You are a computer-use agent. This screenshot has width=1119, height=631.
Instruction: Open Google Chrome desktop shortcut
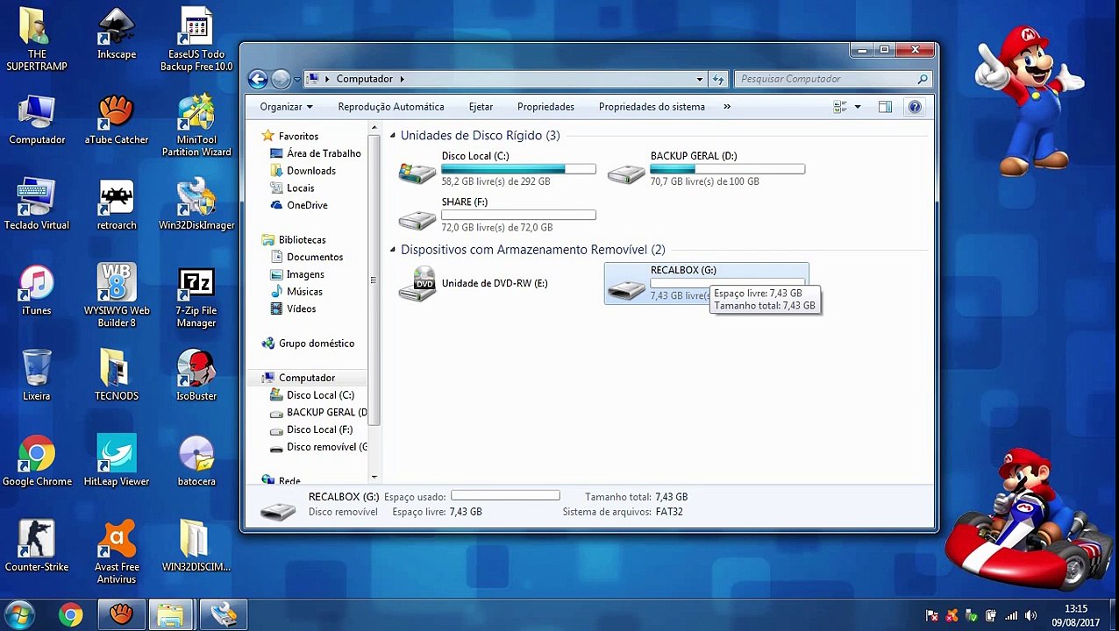point(37,461)
